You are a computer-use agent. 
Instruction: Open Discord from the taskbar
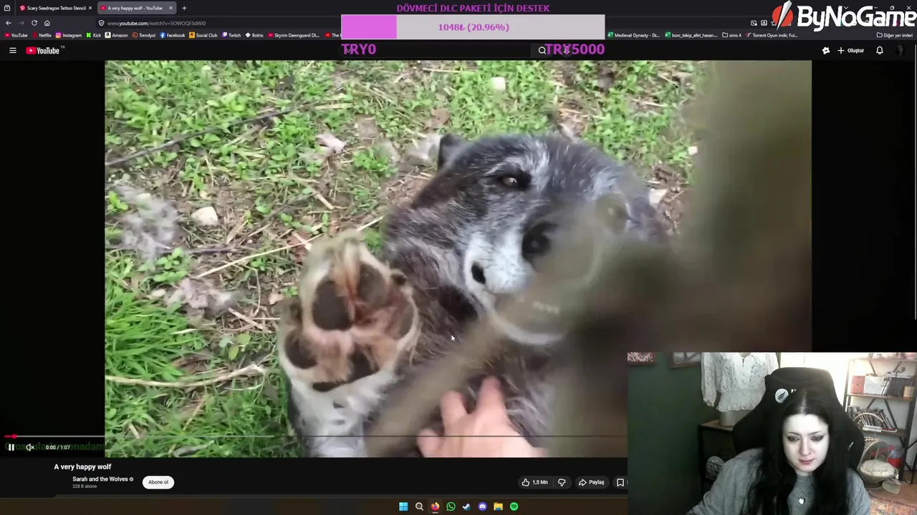[482, 506]
